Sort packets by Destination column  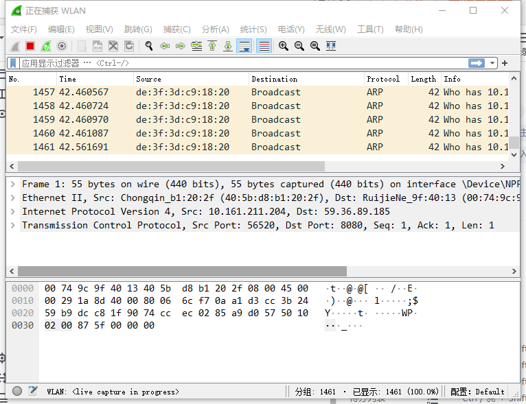(306, 79)
